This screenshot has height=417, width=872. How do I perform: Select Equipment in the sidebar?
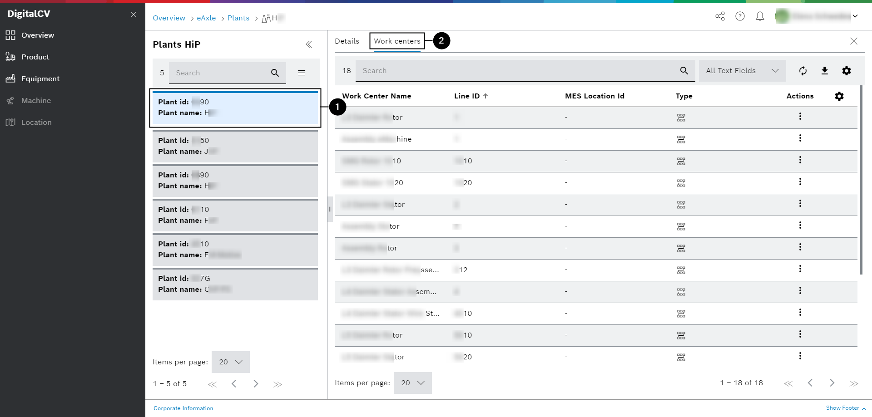coord(40,79)
